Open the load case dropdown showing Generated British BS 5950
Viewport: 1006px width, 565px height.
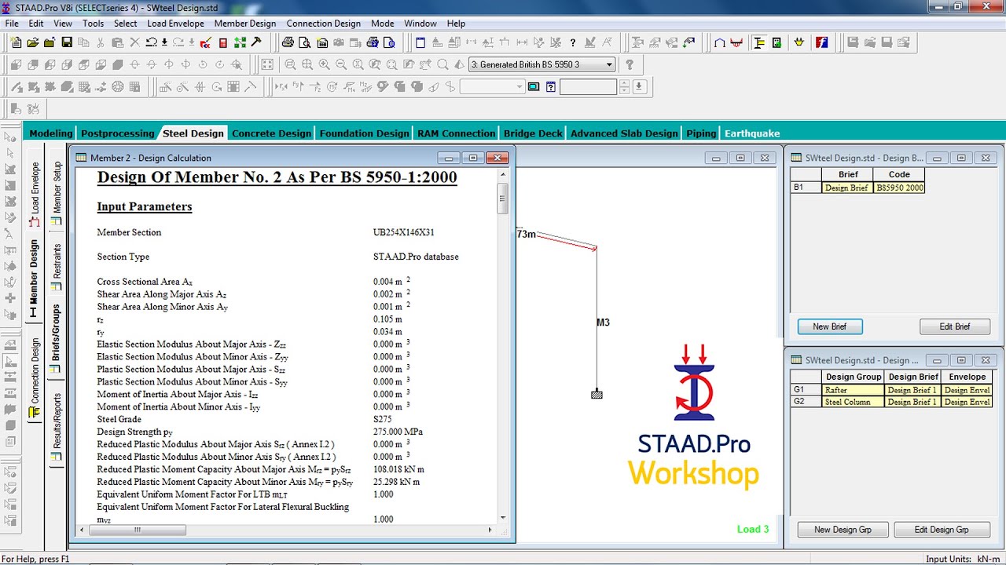tap(542, 65)
